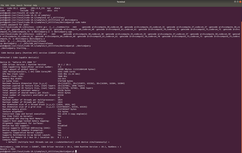Click 'CUDA Device Query (Runtime API)' line

tap(38, 53)
